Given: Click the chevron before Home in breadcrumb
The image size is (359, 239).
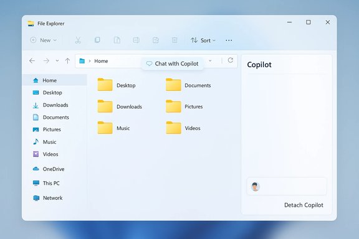Looking at the screenshot, I should (90, 61).
